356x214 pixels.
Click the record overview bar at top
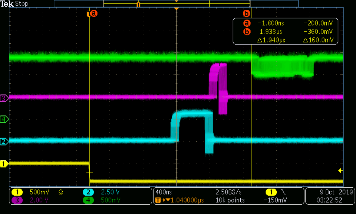pos(176,4)
